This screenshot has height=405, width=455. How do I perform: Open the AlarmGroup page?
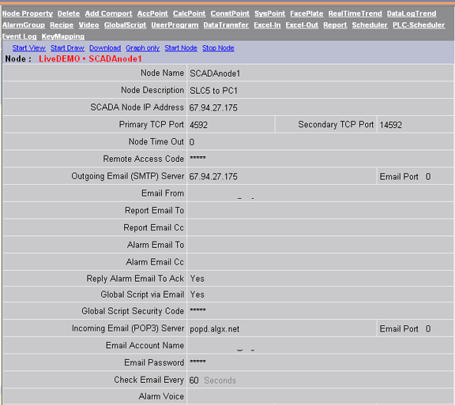(x=24, y=25)
